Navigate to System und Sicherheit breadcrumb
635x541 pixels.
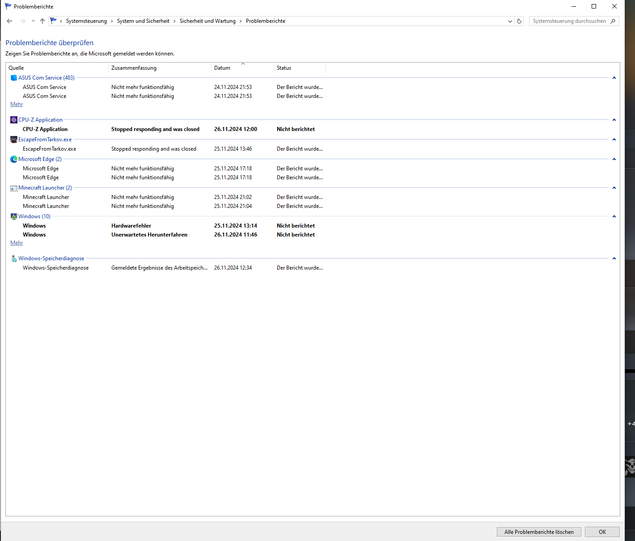coord(143,21)
